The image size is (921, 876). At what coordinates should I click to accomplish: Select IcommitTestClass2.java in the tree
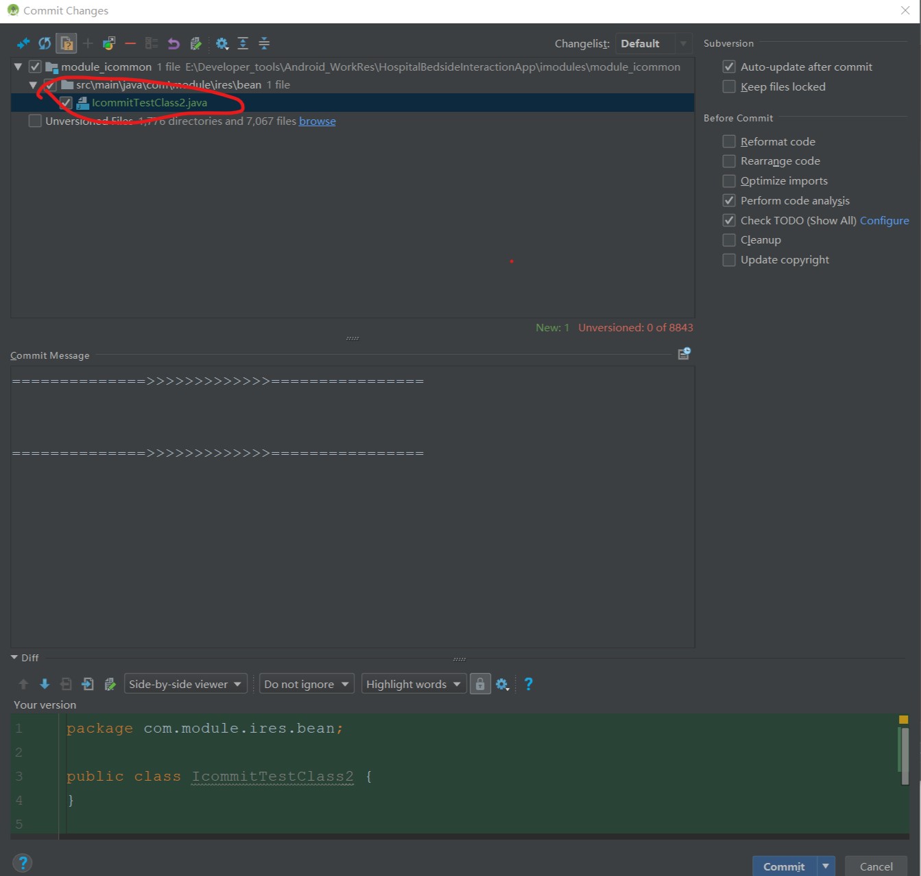click(149, 103)
